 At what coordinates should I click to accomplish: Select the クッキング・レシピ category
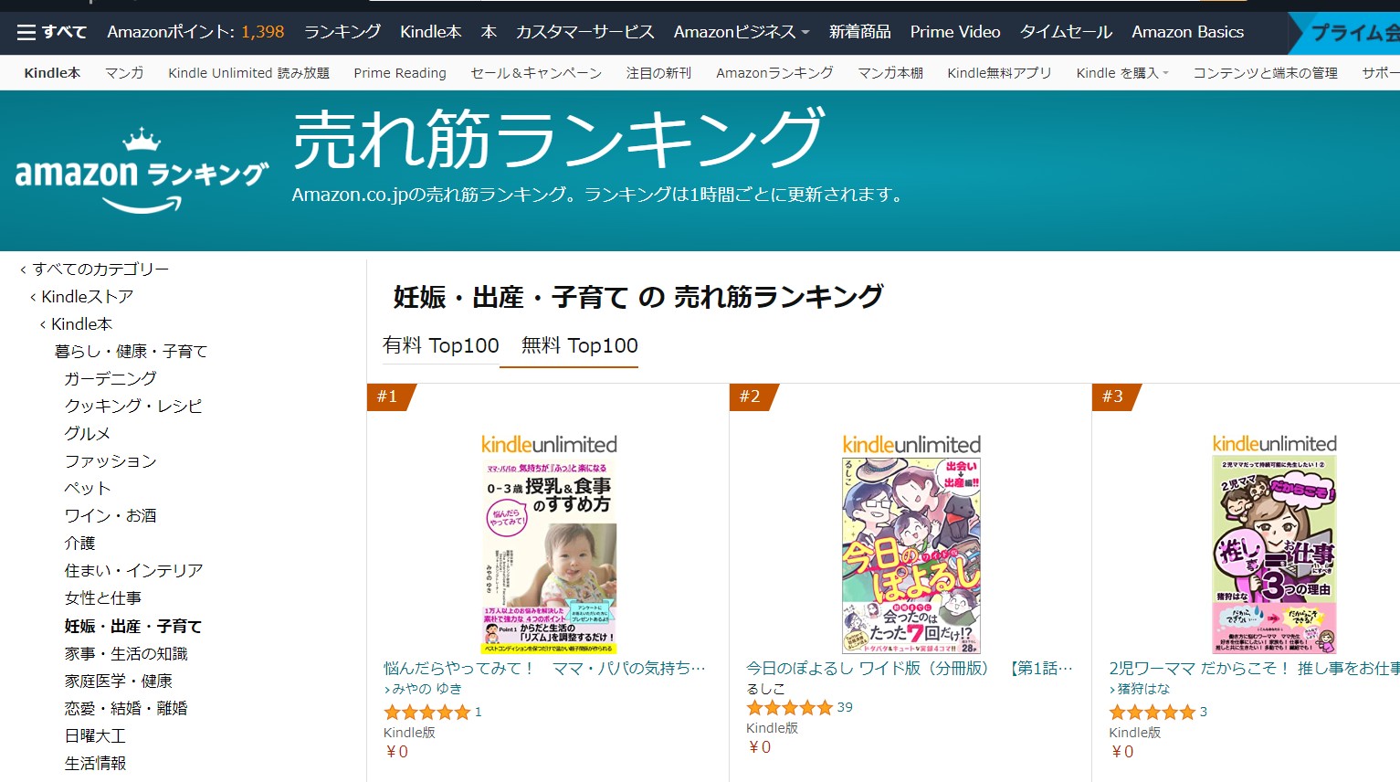[x=133, y=406]
